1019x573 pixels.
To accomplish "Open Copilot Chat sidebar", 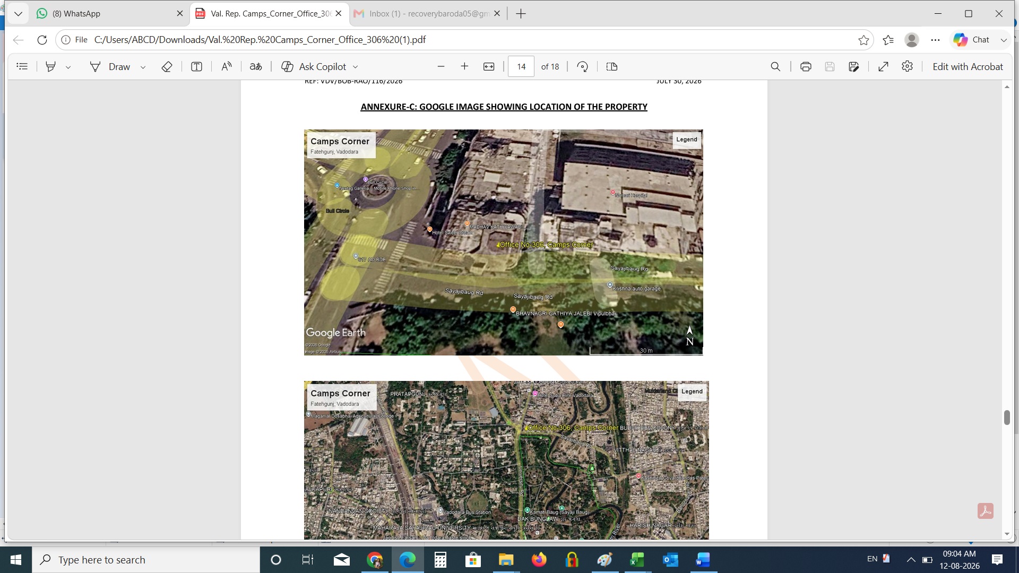I will pyautogui.click(x=972, y=40).
